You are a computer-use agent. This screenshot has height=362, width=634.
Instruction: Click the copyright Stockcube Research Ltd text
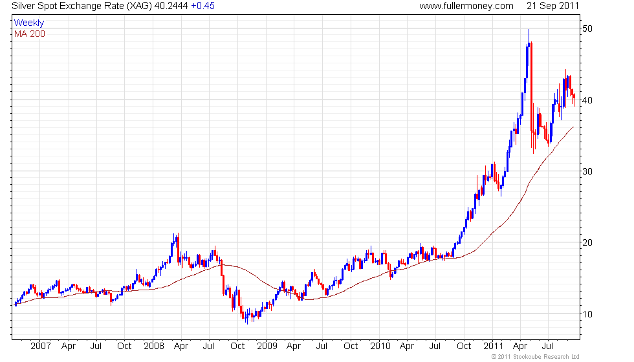point(536,357)
